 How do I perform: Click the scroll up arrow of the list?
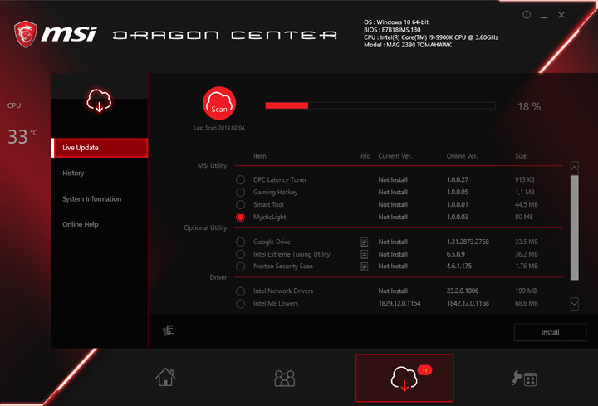click(x=575, y=168)
